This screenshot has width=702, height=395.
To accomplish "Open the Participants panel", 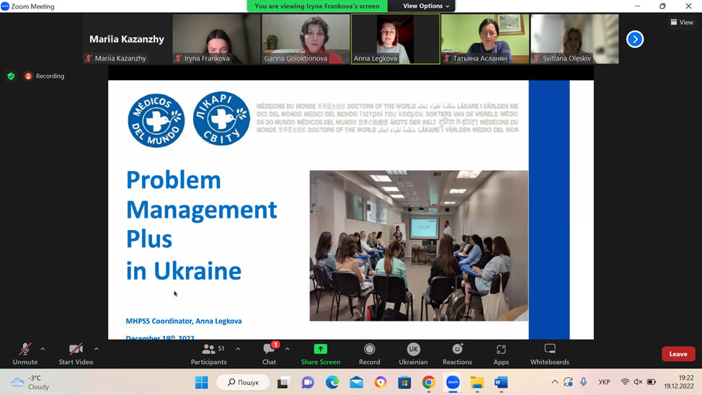I will click(208, 354).
